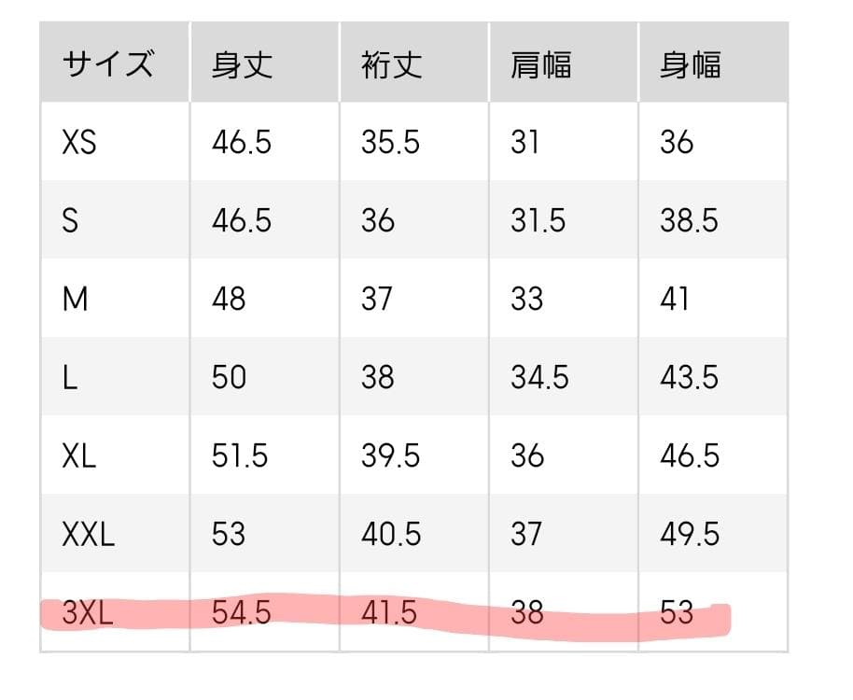Click the 身幅 column header
Screen dimensions: 853x700
click(x=691, y=64)
